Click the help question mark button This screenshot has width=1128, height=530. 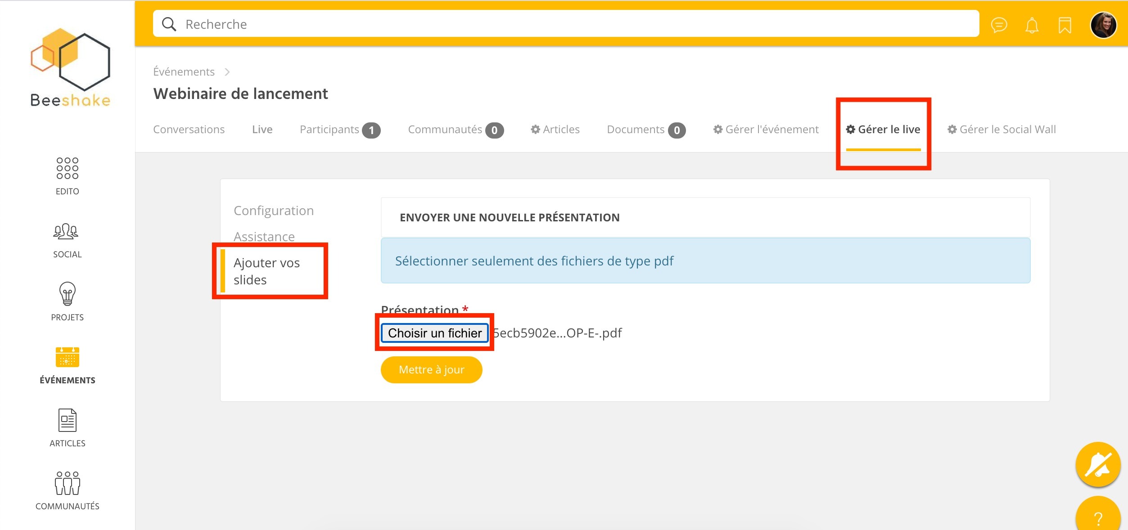pos(1098,517)
